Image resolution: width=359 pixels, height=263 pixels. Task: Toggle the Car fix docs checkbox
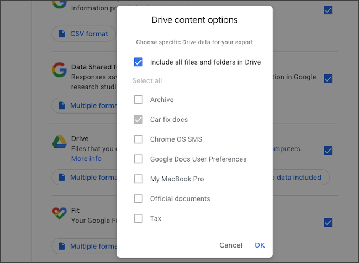(139, 120)
